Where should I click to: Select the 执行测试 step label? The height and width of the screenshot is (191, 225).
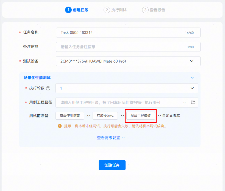click(119, 10)
